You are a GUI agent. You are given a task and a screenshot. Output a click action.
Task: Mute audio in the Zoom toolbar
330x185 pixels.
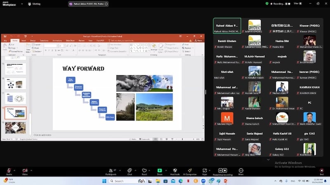9,171
